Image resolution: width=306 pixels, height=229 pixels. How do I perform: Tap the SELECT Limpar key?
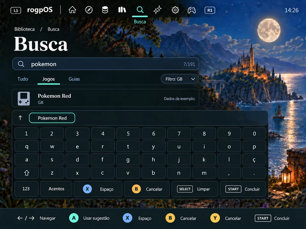(x=194, y=189)
